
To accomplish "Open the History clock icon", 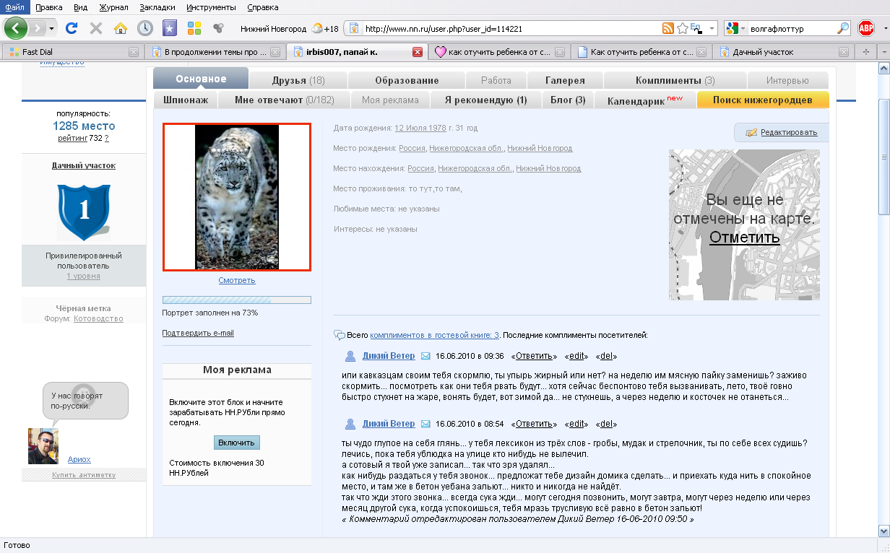I will click(x=145, y=28).
